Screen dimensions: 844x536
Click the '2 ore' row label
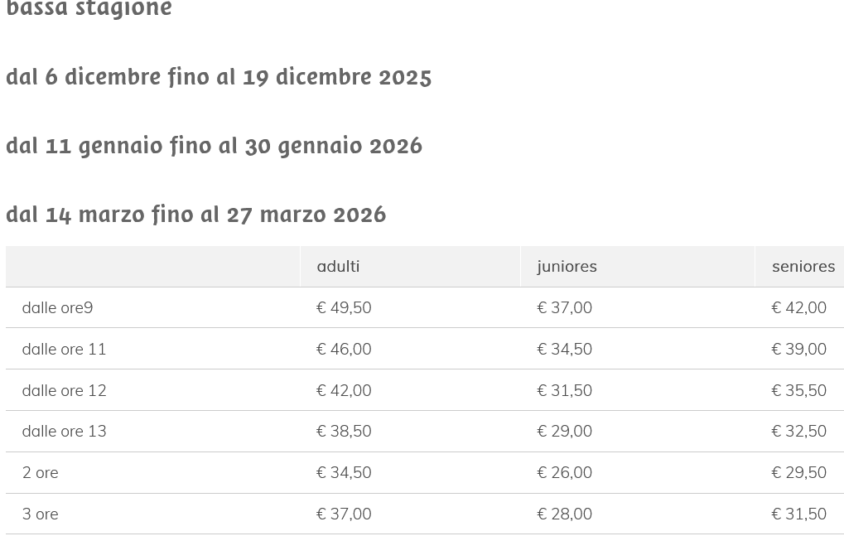[40, 472]
